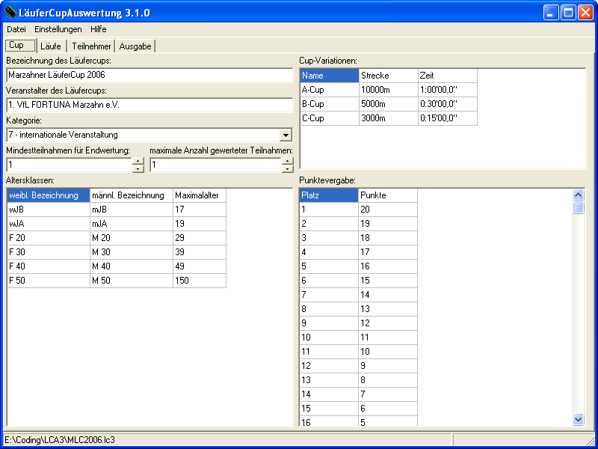Expand the Kategorie dropdown arrow
This screenshot has width=598, height=449.
pos(286,135)
